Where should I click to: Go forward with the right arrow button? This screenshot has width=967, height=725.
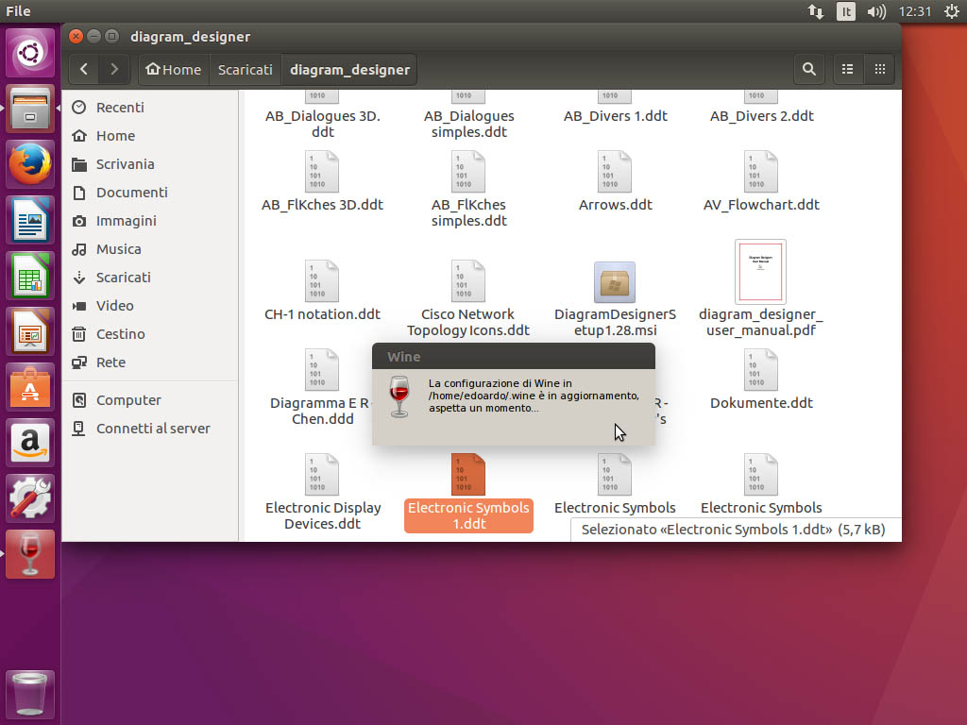pos(114,69)
